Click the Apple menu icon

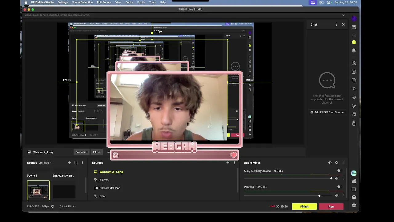pyautogui.click(x=26, y=2)
